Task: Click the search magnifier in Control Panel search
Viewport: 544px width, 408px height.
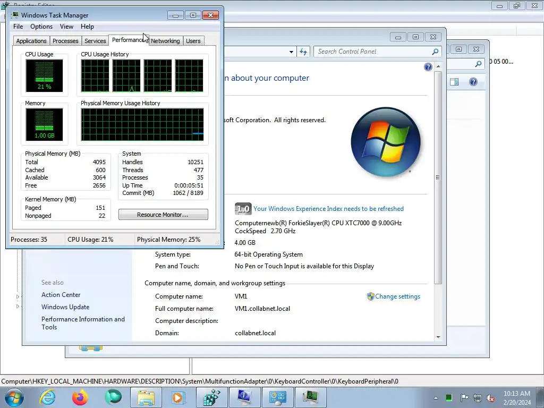Action: point(435,52)
